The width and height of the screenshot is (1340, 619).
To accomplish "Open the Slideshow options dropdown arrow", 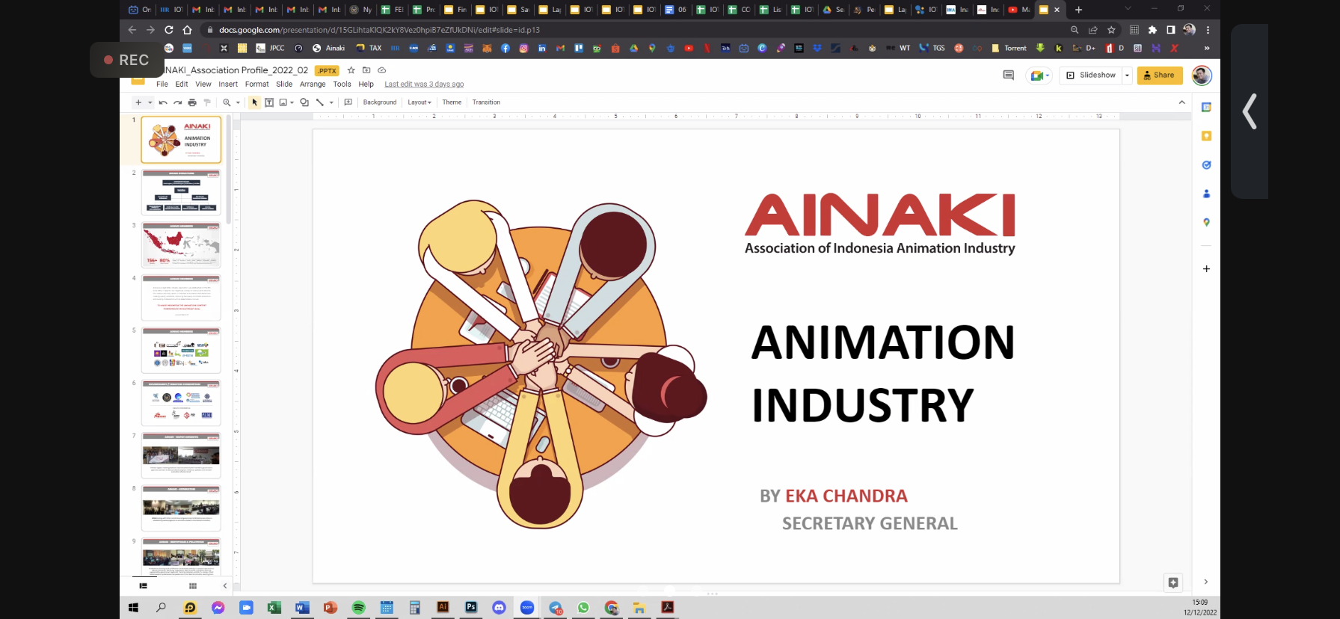I will [x=1127, y=76].
